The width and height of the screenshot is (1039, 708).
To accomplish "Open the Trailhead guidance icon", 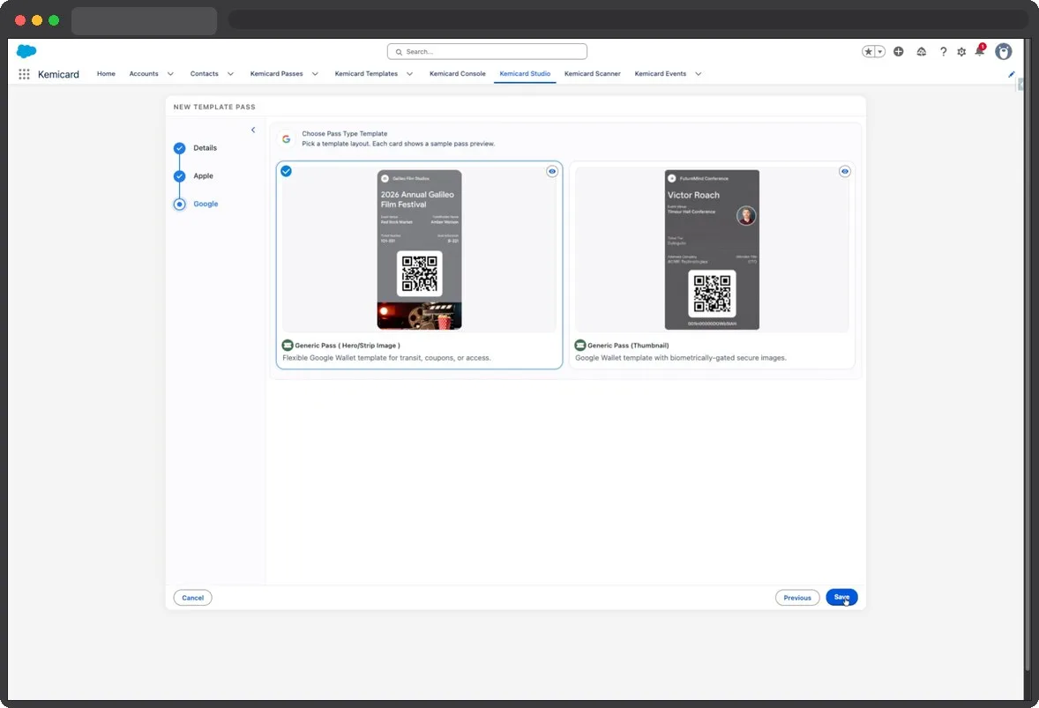I will (x=921, y=52).
